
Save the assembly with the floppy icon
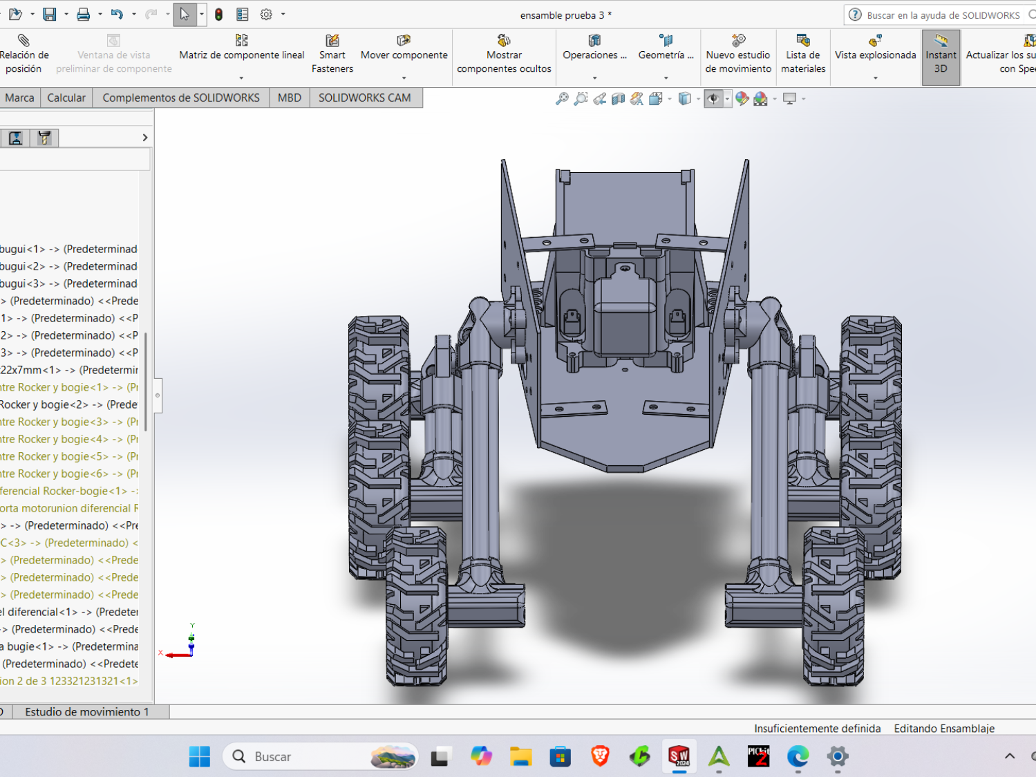[49, 14]
